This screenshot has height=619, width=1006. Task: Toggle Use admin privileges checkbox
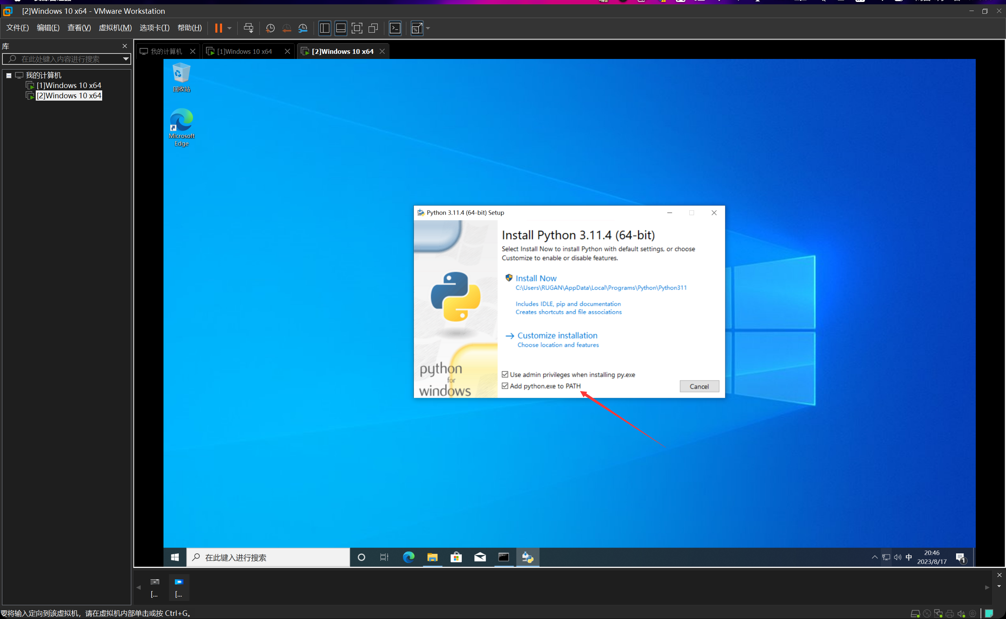click(x=505, y=374)
